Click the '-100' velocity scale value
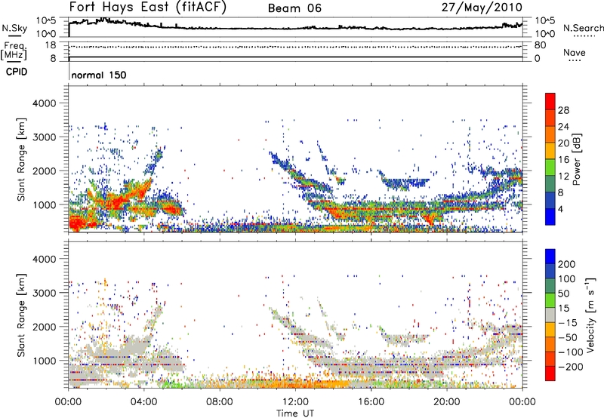Screen dimensions: 604x418 (571, 352)
